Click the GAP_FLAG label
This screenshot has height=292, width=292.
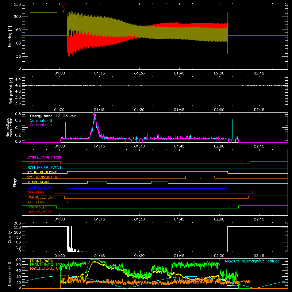36,162
